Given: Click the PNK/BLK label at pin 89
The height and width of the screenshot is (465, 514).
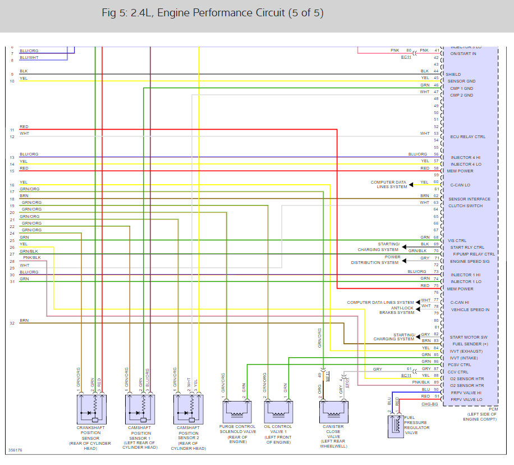Looking at the screenshot, I should pos(421,382).
